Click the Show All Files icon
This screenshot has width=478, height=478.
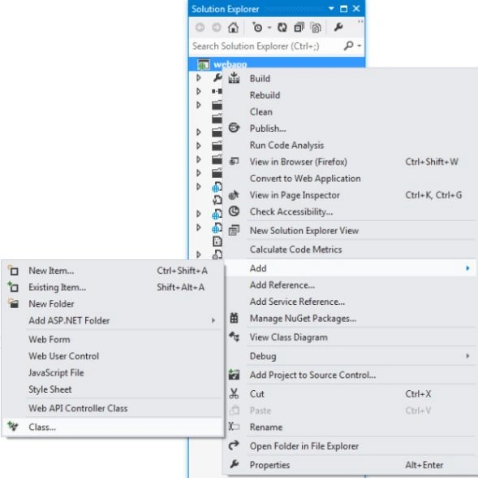click(x=316, y=28)
